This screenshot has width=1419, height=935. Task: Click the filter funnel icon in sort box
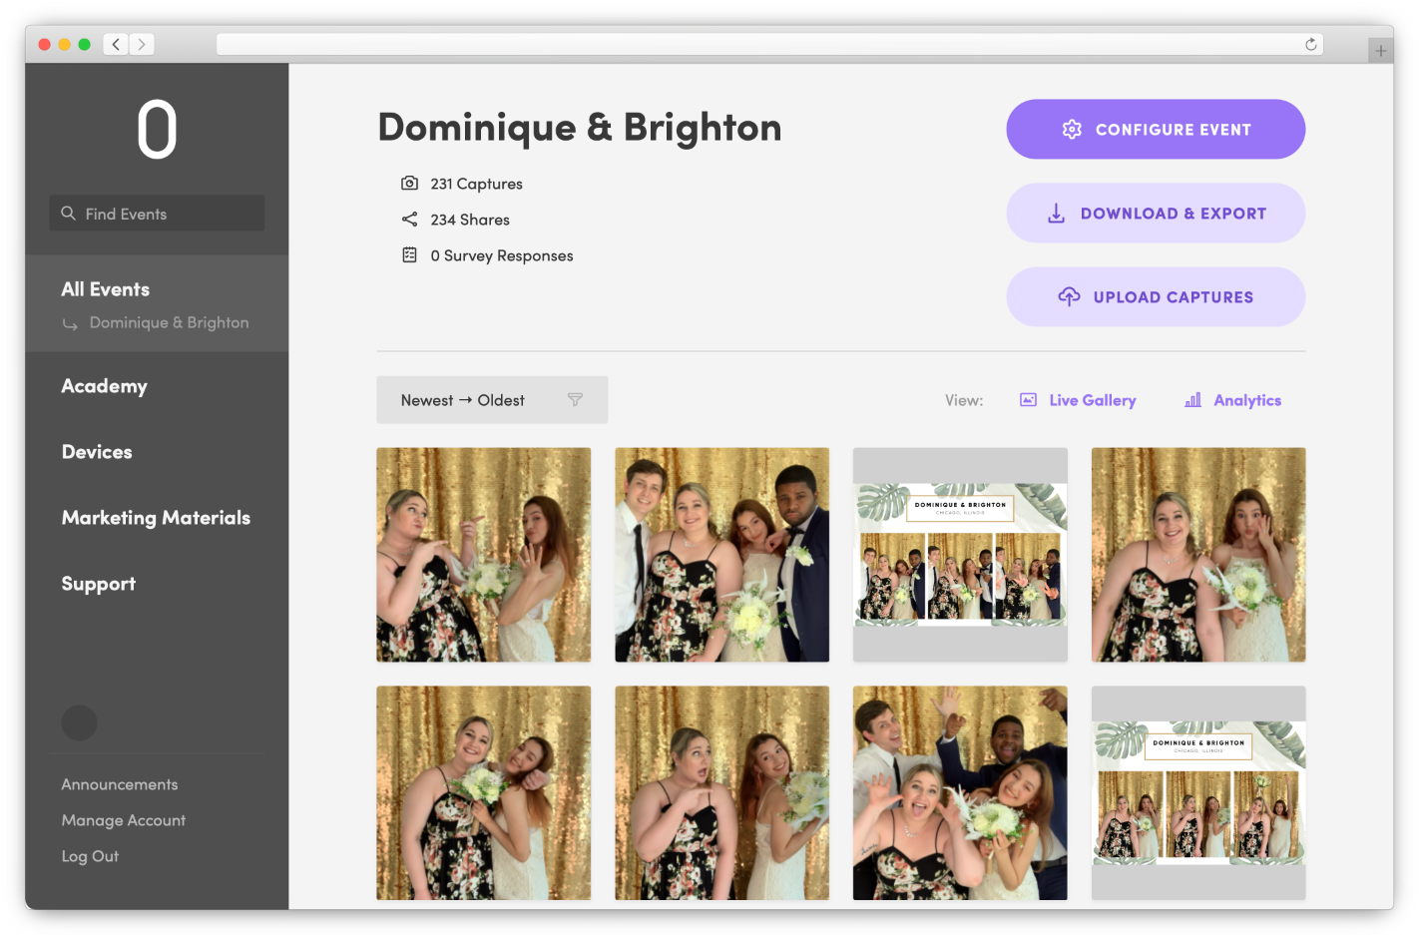coord(575,399)
